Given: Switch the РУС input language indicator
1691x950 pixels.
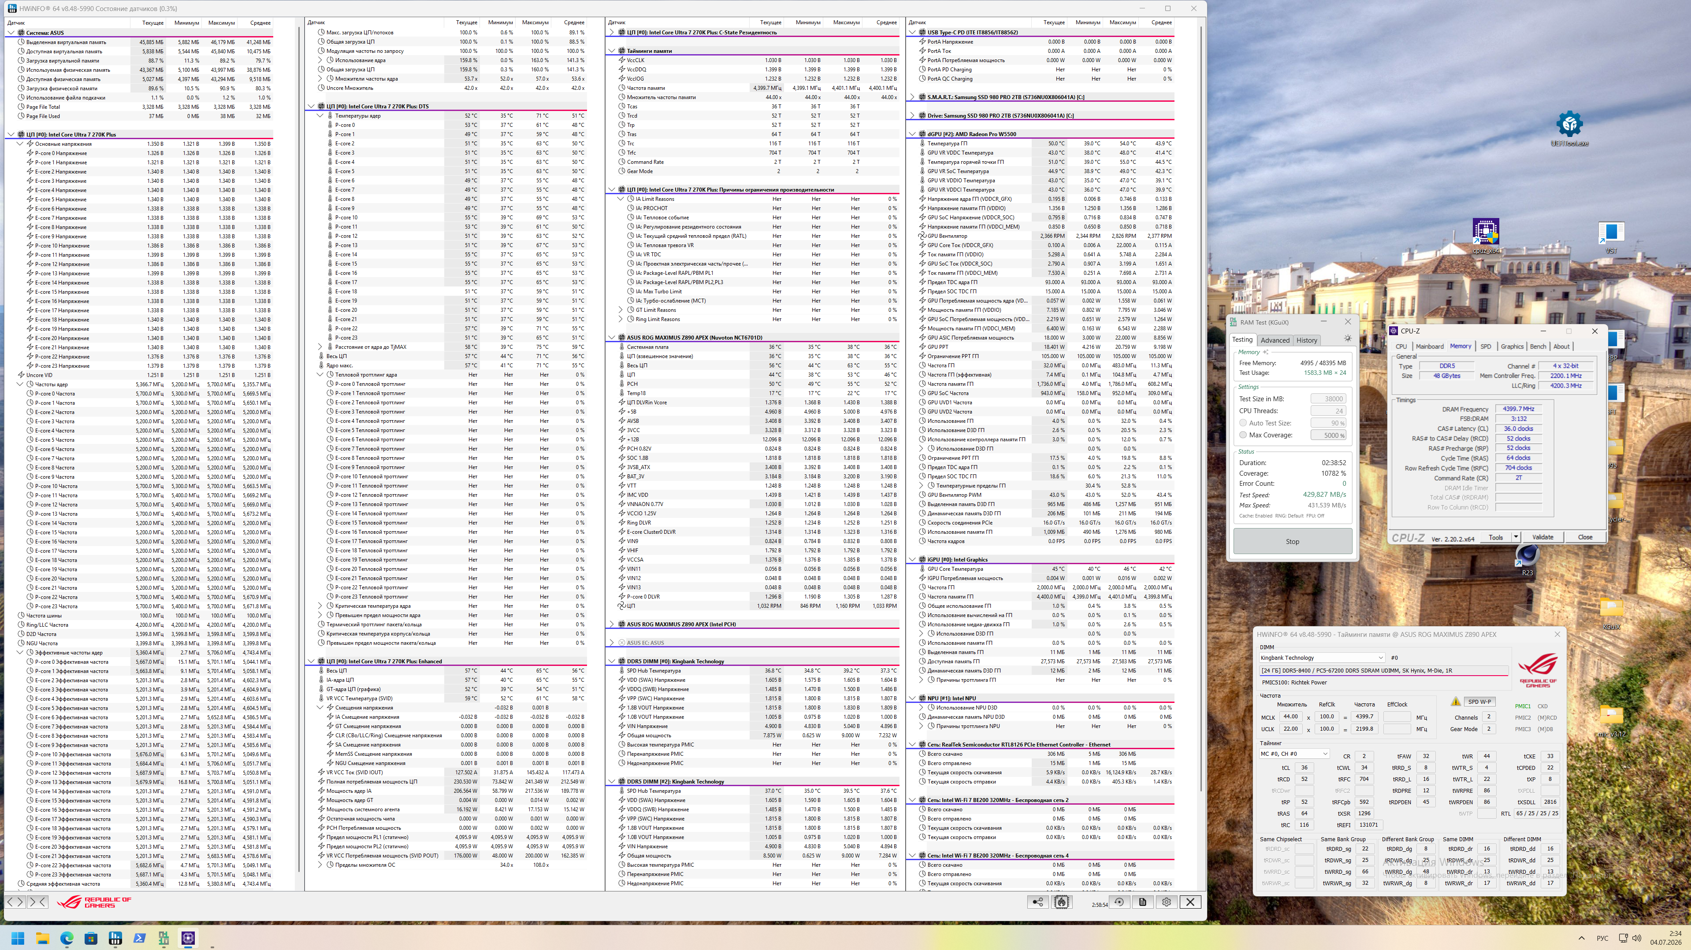Looking at the screenshot, I should [x=1602, y=938].
